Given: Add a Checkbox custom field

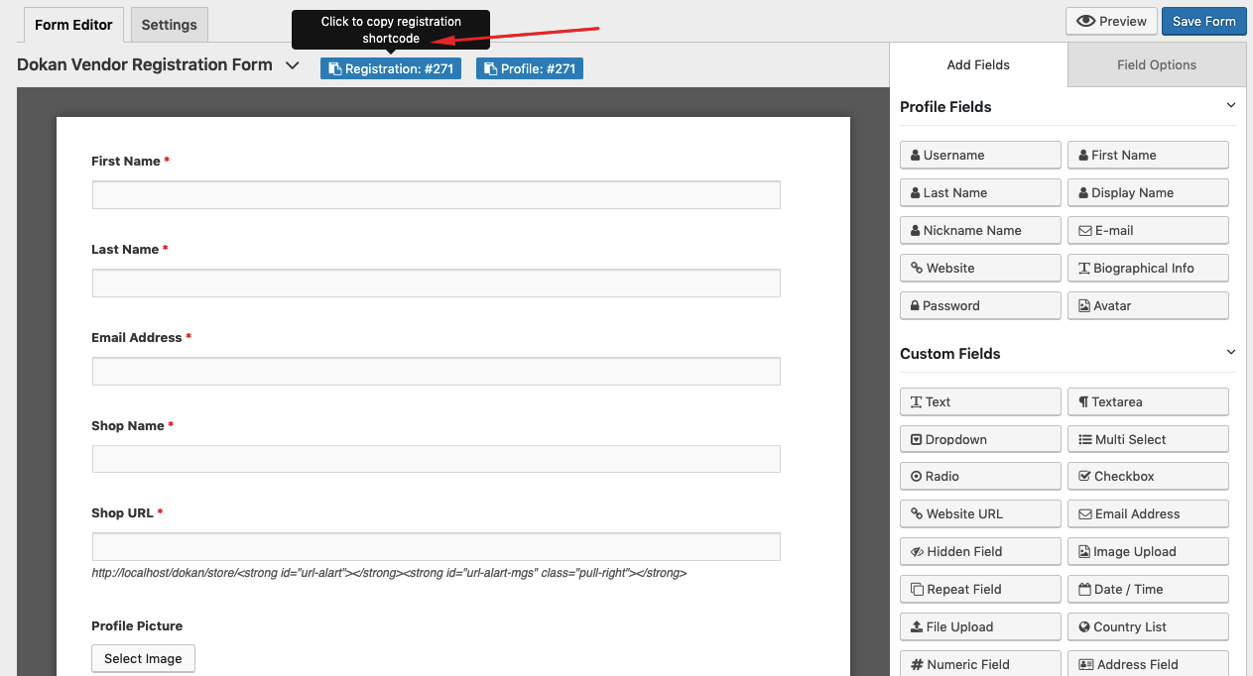Looking at the screenshot, I should (x=1148, y=476).
